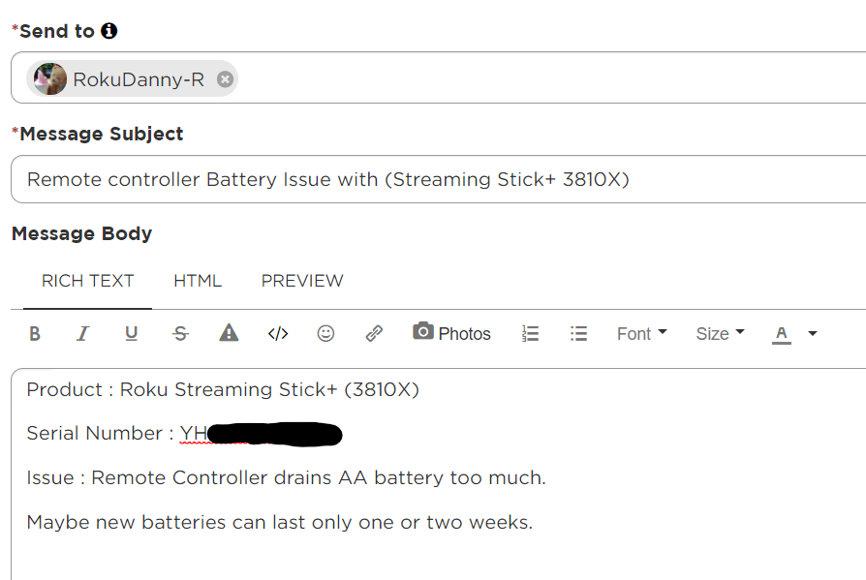
Task: Apply the current text color
Action: click(782, 334)
